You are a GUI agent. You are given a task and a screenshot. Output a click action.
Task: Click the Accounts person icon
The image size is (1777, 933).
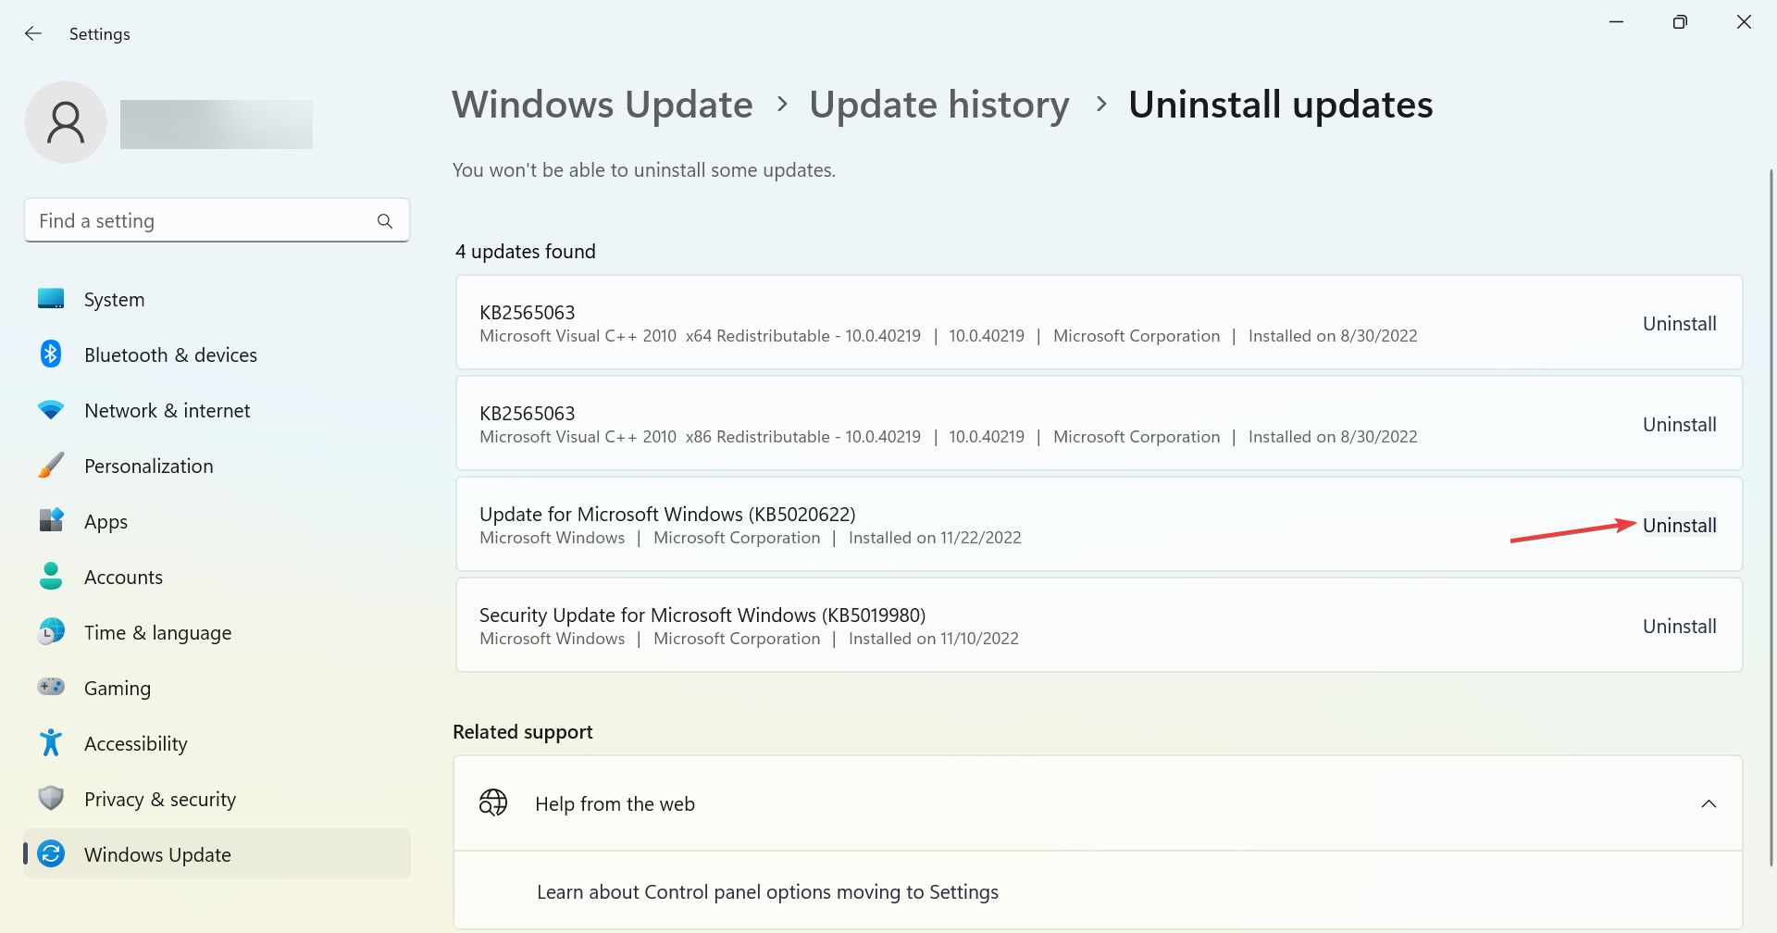pos(51,576)
